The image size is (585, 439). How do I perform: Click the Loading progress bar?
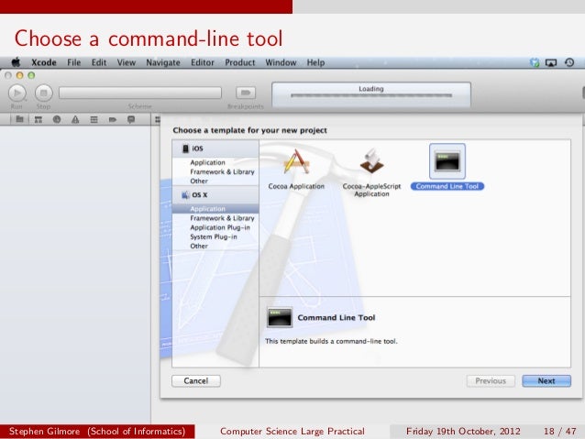click(x=371, y=95)
